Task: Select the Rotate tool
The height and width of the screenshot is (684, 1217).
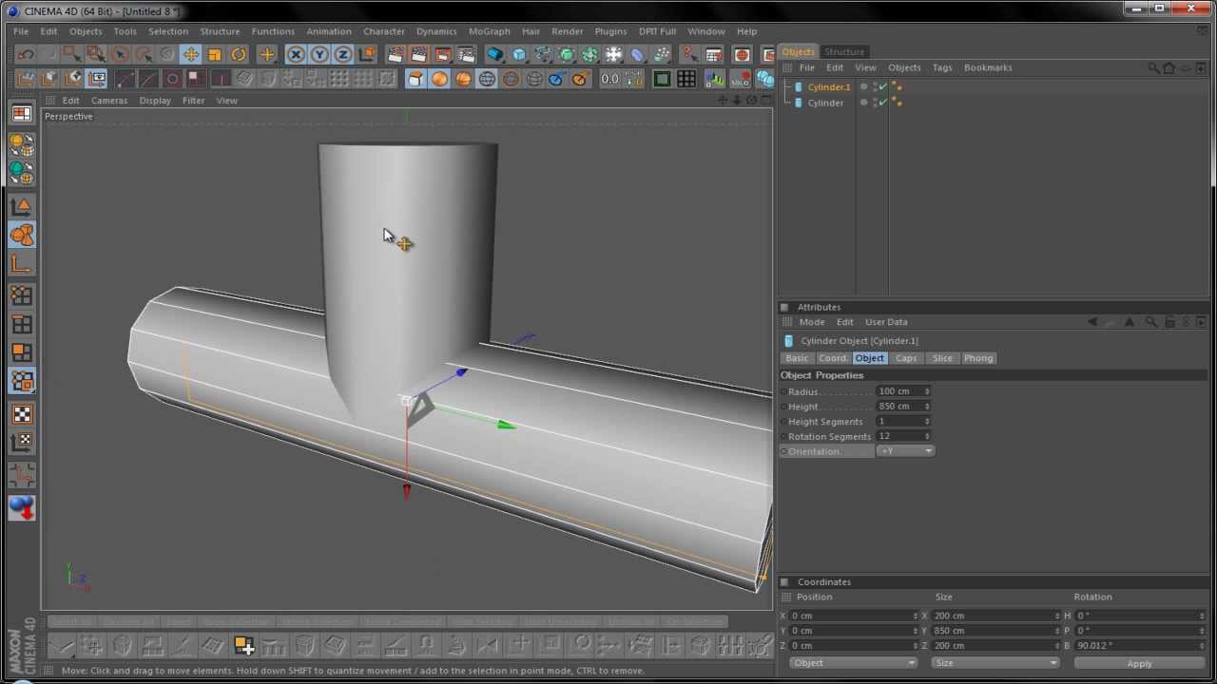Action: tap(239, 55)
